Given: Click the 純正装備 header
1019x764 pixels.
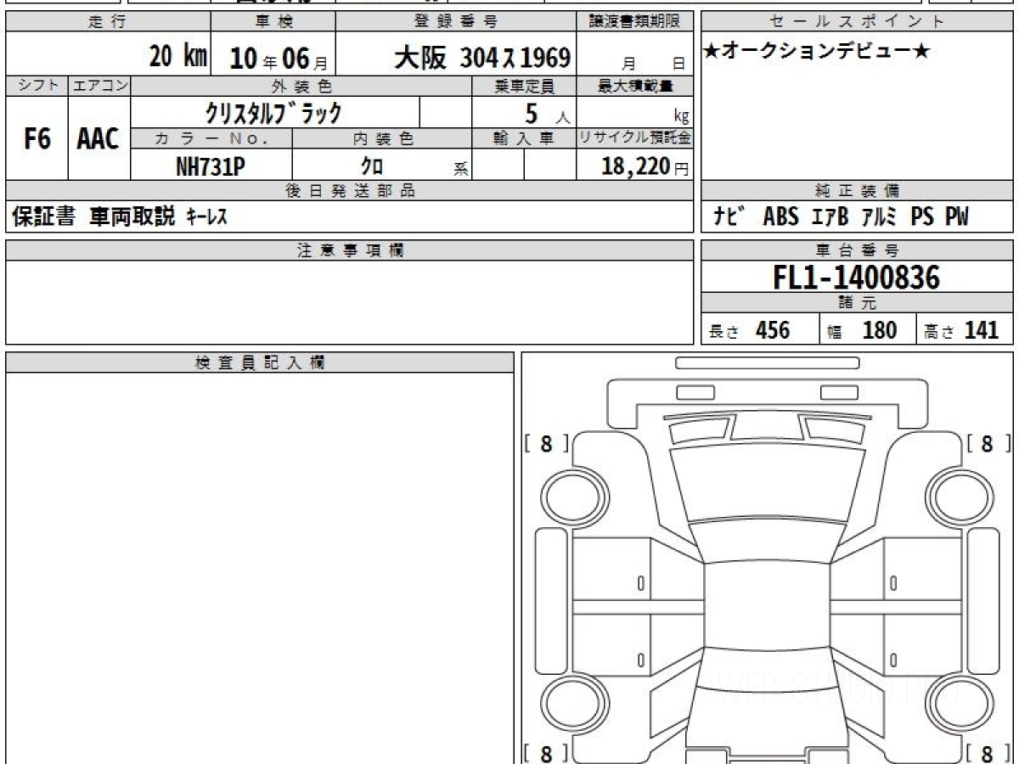Looking at the screenshot, I should (x=857, y=191).
